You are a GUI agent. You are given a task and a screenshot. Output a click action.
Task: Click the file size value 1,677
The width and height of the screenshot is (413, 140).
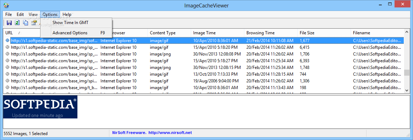pos(304,41)
